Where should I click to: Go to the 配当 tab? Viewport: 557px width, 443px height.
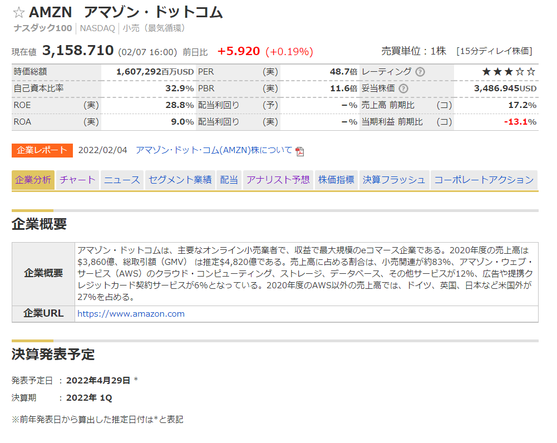click(x=229, y=180)
